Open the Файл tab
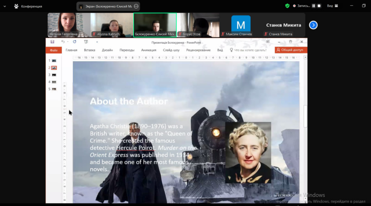Image resolution: width=371 pixels, height=206 pixels. tap(54, 50)
